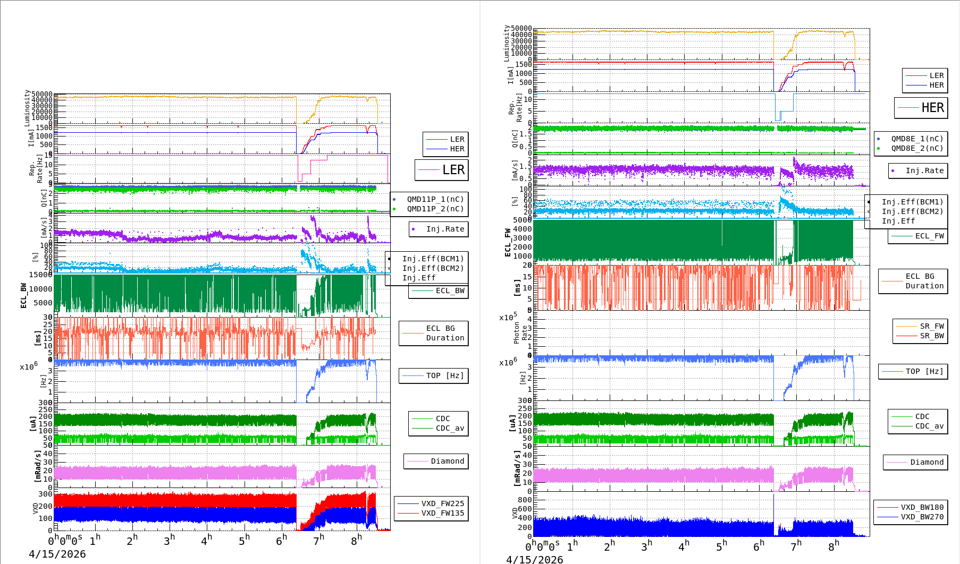Click the large HER legend box
Screen dimensions: 960x564
click(921, 108)
